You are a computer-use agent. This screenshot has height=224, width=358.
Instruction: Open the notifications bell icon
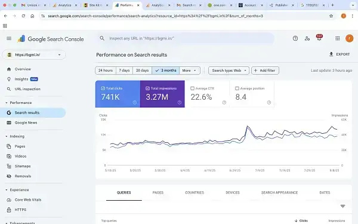(319, 38)
